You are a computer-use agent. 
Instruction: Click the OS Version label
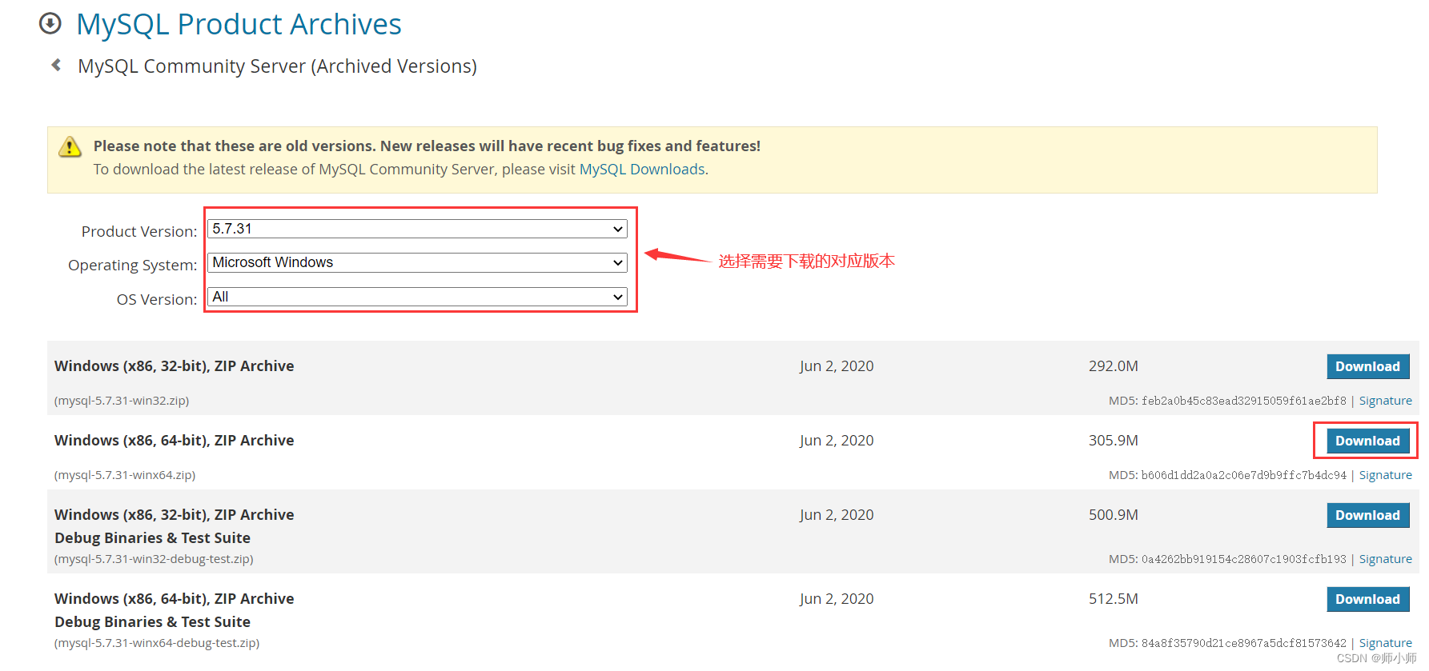point(157,299)
